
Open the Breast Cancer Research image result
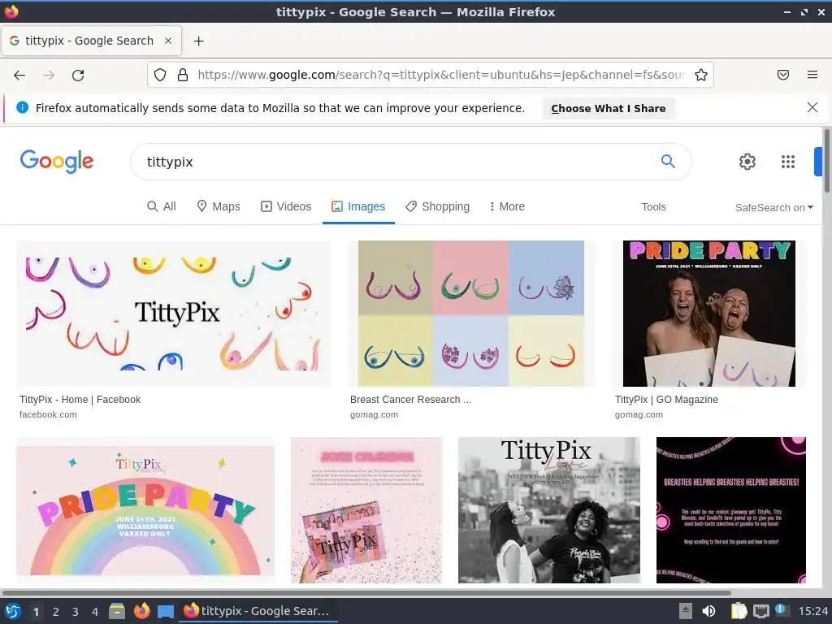coord(471,314)
